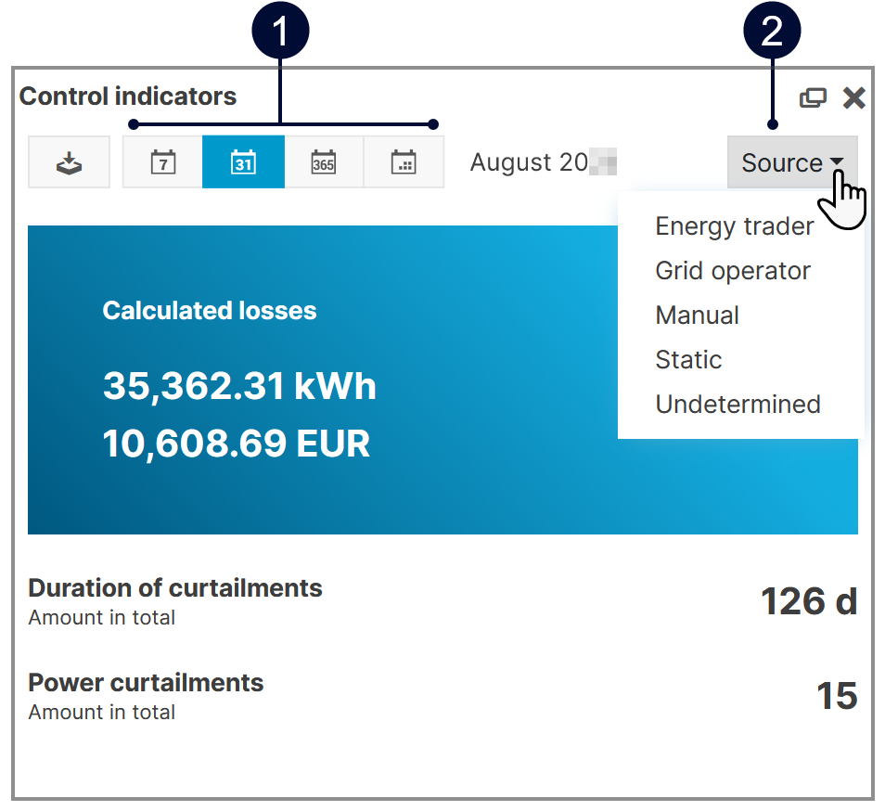Click the download/export data icon
This screenshot has height=811, width=885.
tap(70, 162)
